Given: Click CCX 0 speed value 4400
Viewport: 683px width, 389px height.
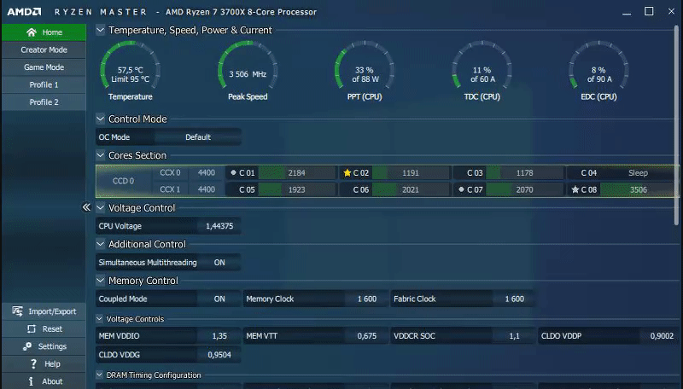Looking at the screenshot, I should tap(207, 172).
